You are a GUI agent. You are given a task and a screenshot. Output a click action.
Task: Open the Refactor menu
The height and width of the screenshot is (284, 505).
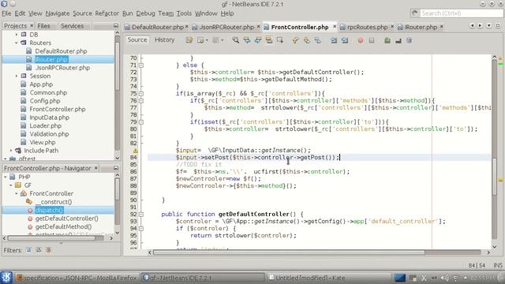tap(107, 13)
